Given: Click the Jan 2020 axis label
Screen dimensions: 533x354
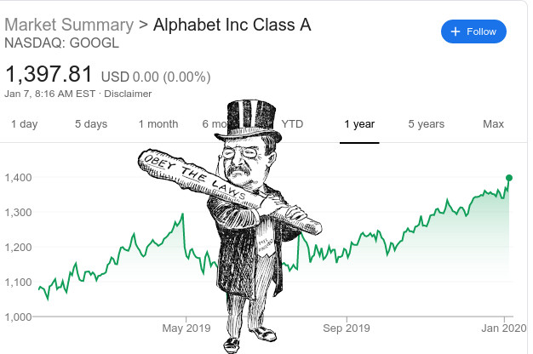Looking at the screenshot, I should (504, 328).
